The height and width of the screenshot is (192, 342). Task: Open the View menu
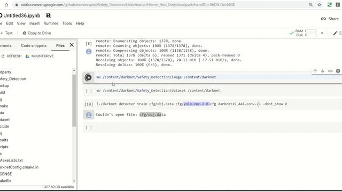click(21, 23)
